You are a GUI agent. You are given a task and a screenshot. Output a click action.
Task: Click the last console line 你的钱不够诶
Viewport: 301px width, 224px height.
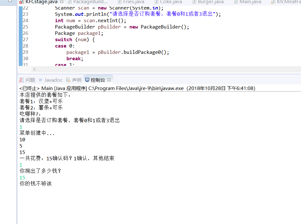36,184
